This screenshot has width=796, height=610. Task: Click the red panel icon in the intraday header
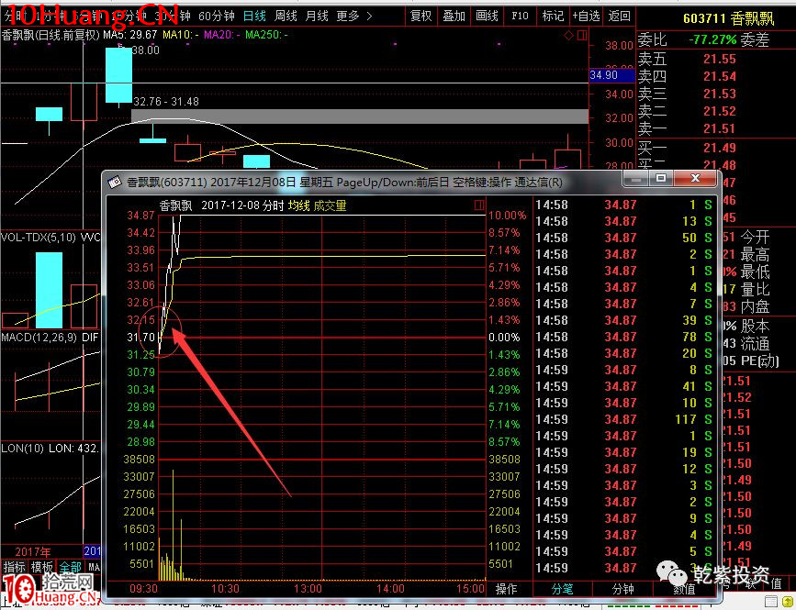[478, 205]
